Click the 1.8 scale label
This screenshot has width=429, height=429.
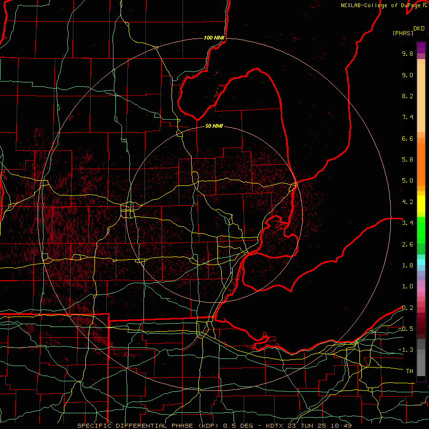(x=408, y=266)
